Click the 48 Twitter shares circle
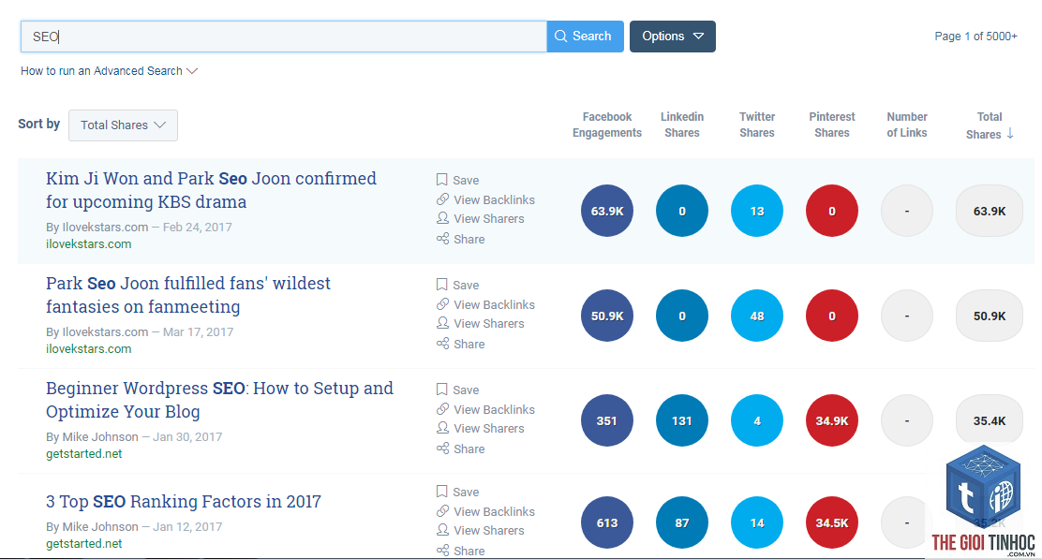 pos(757,316)
